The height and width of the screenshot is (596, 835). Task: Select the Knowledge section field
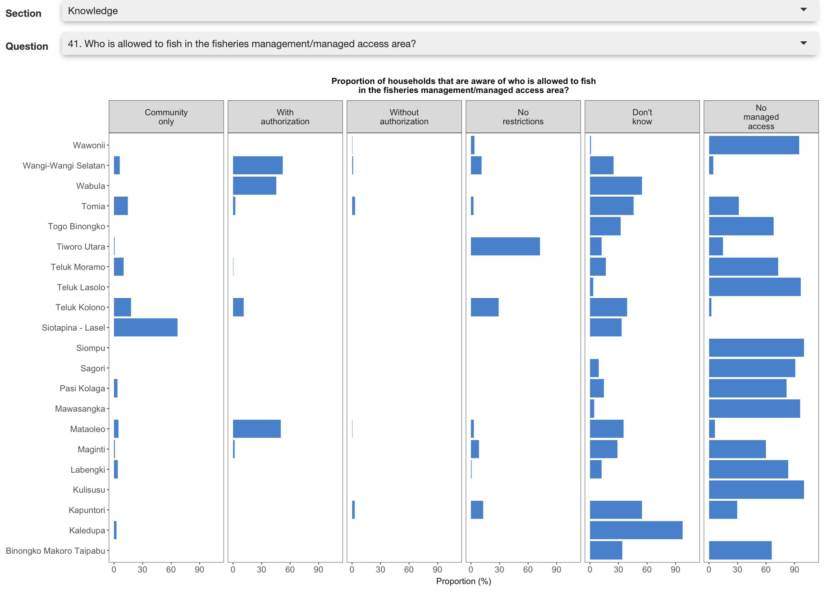pyautogui.click(x=92, y=11)
